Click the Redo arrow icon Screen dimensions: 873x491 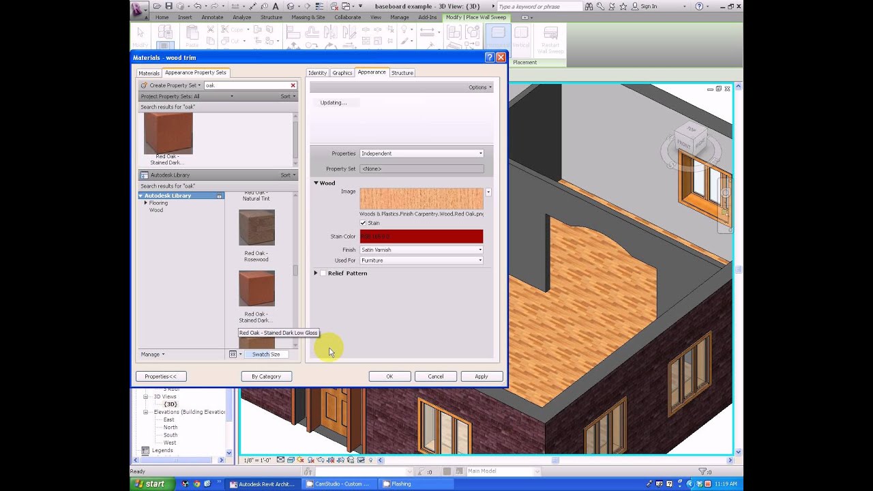tap(213, 6)
